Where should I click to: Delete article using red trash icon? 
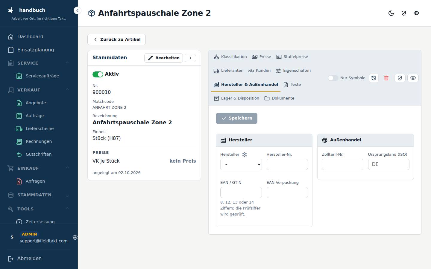click(x=386, y=78)
